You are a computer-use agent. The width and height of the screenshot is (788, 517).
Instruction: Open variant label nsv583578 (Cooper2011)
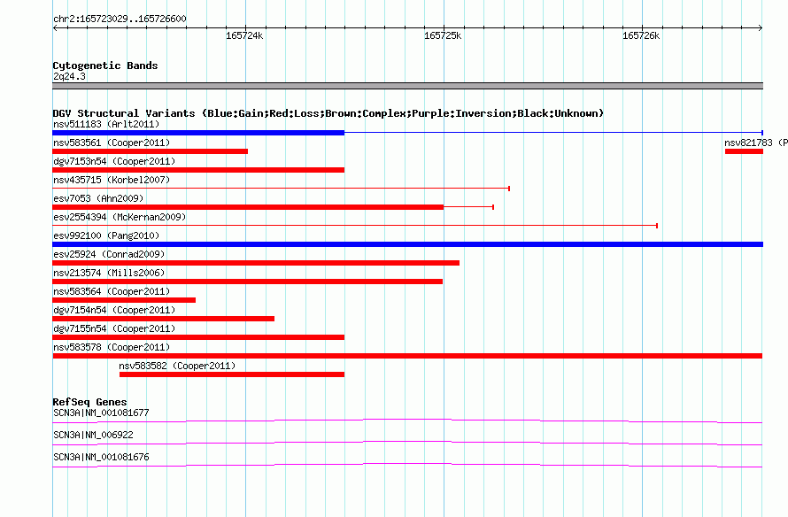click(x=112, y=347)
